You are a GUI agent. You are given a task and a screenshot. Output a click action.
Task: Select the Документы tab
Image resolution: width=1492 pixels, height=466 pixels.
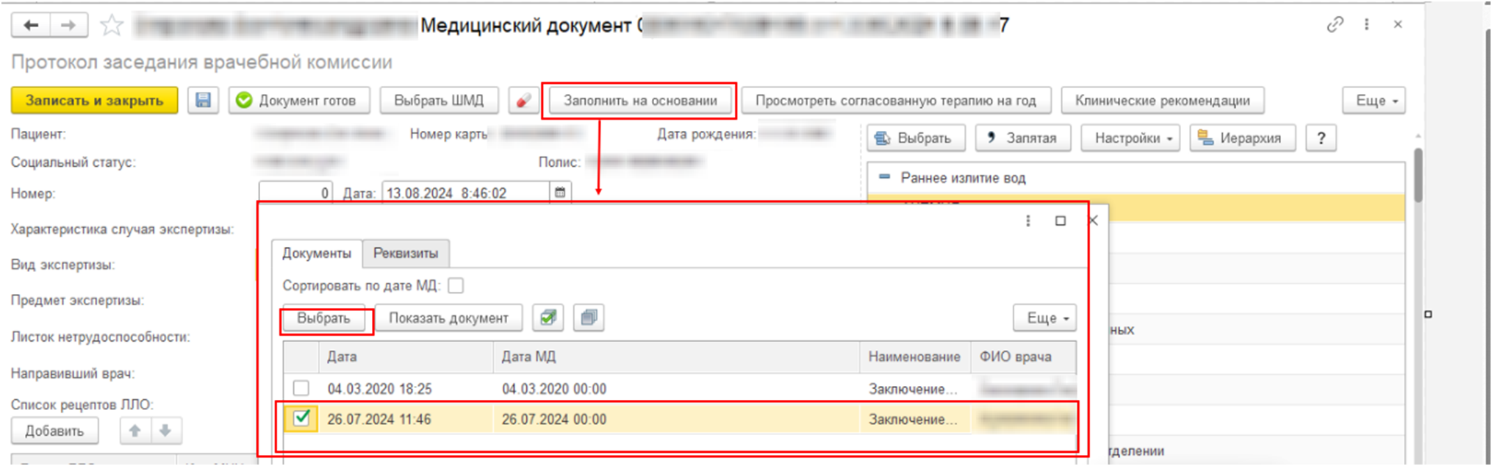click(x=317, y=254)
